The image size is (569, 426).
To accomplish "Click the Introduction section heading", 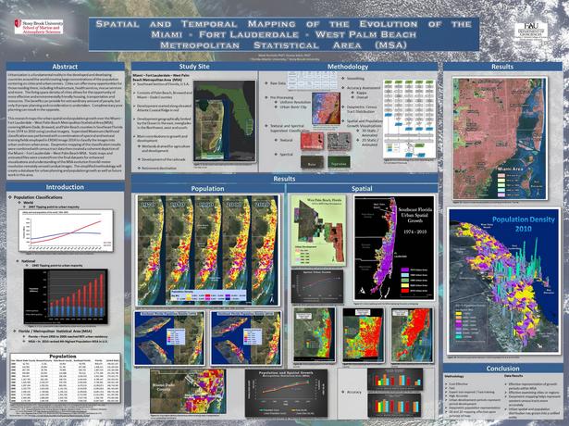I will tap(65, 187).
